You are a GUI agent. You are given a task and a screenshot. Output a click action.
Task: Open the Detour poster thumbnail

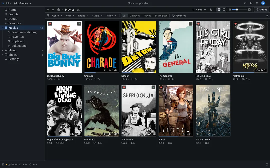[139, 47]
